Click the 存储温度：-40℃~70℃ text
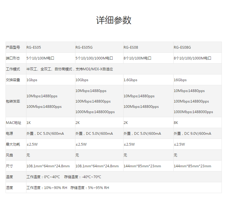 82,177
